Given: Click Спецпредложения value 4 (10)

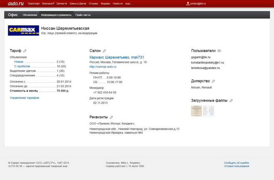Looking at the screenshot, I should [61, 75].
